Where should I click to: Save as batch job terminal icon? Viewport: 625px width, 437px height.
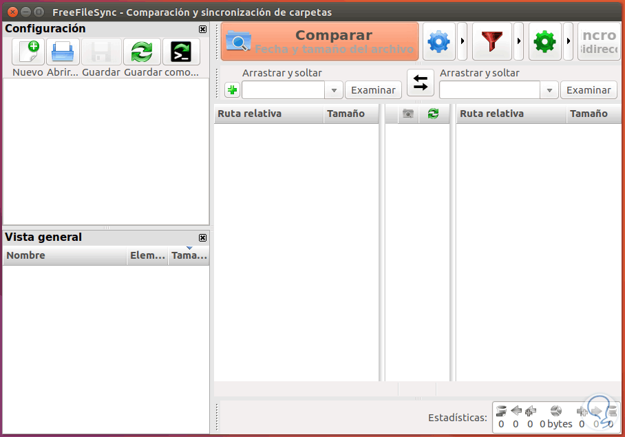click(x=181, y=52)
